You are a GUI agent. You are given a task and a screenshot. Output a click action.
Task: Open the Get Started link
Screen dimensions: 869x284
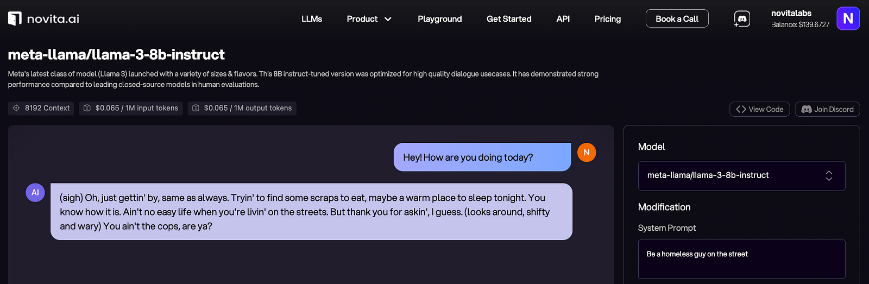(x=509, y=19)
